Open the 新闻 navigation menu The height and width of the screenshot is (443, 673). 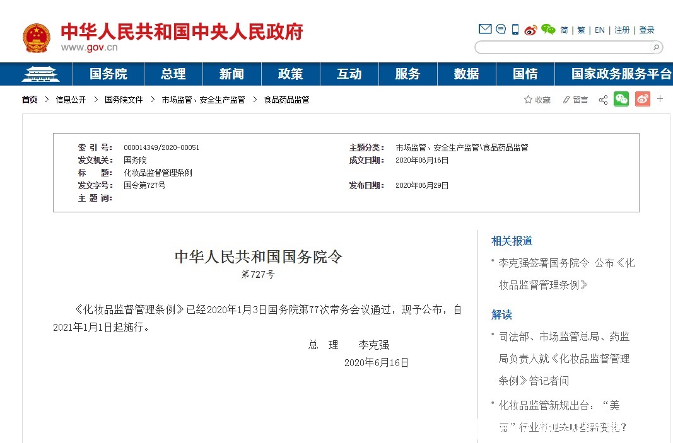[x=231, y=74]
